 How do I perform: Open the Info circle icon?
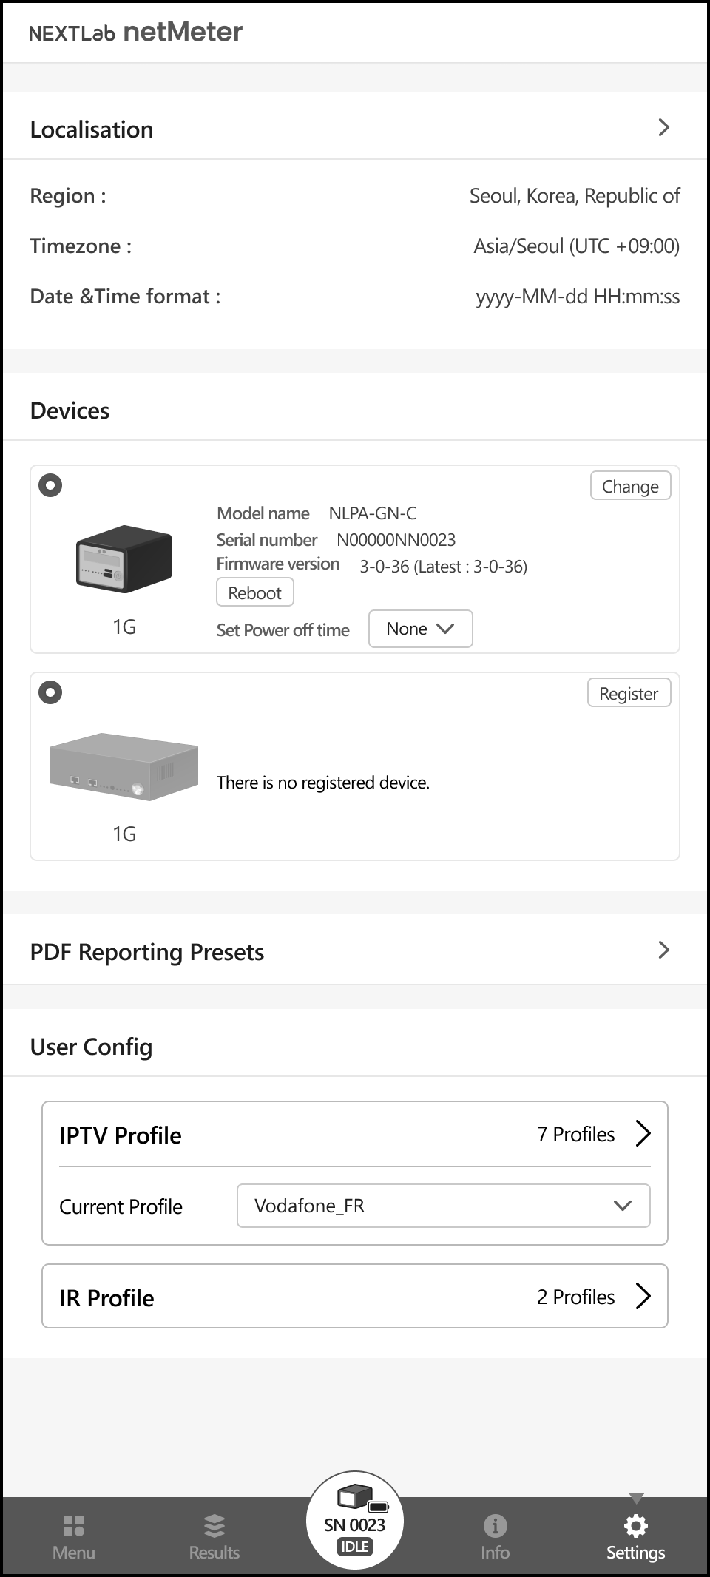[x=495, y=1525]
